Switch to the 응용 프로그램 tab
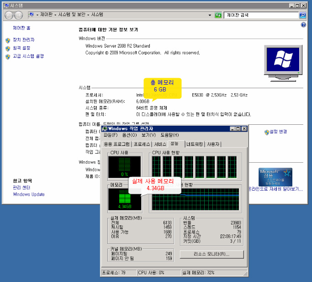The height and width of the screenshot is (282, 312). click(117, 144)
